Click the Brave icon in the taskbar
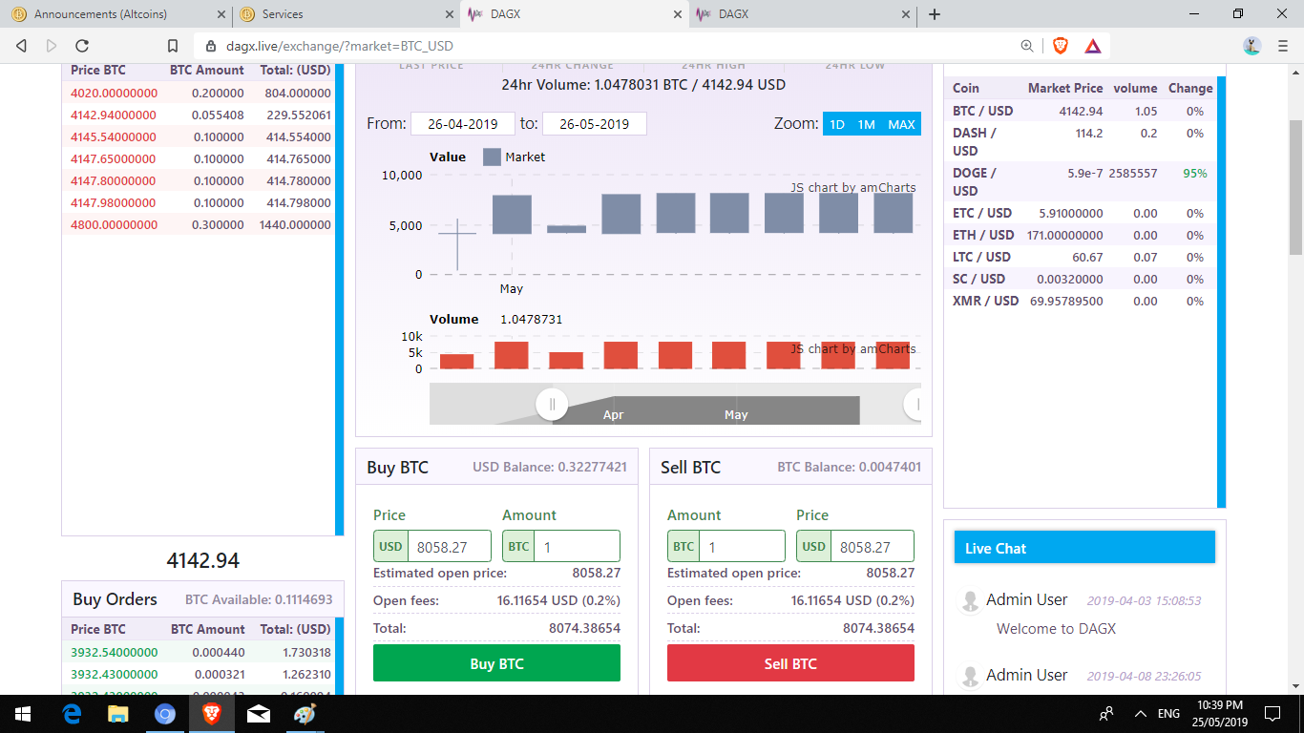Image resolution: width=1304 pixels, height=733 pixels. [211, 714]
